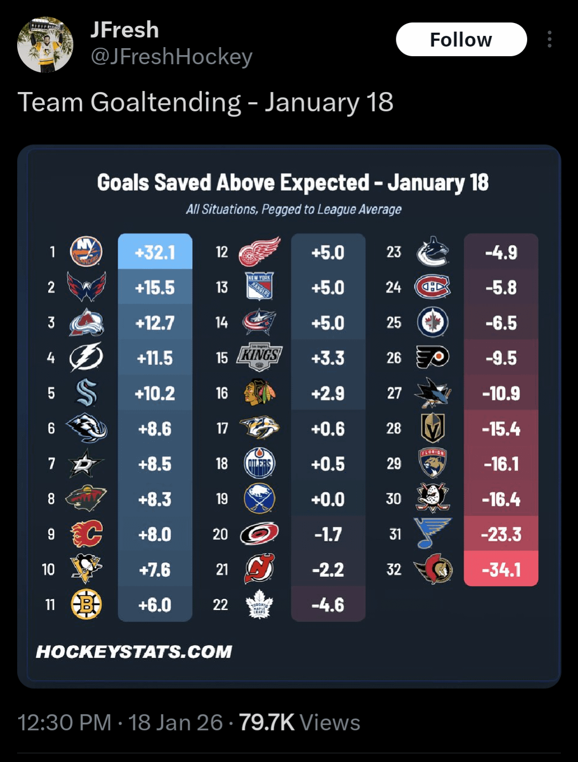Click the Goals Saved Above Expected chart title
Screen dimensions: 578x762
point(292,183)
